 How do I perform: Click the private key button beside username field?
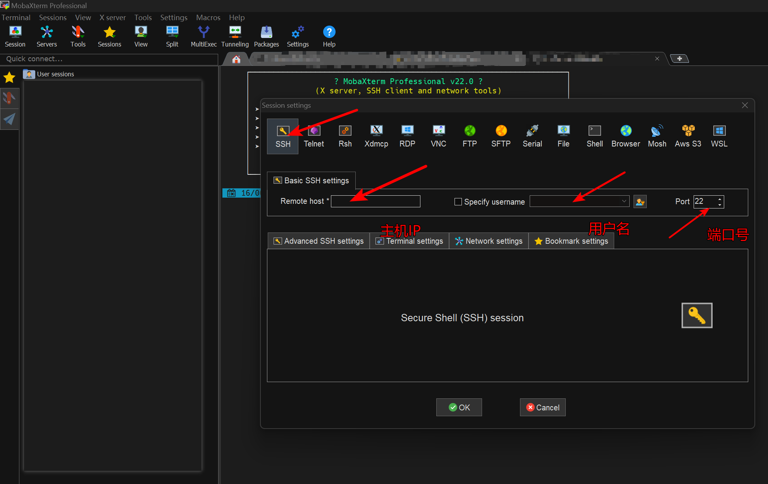(x=640, y=202)
